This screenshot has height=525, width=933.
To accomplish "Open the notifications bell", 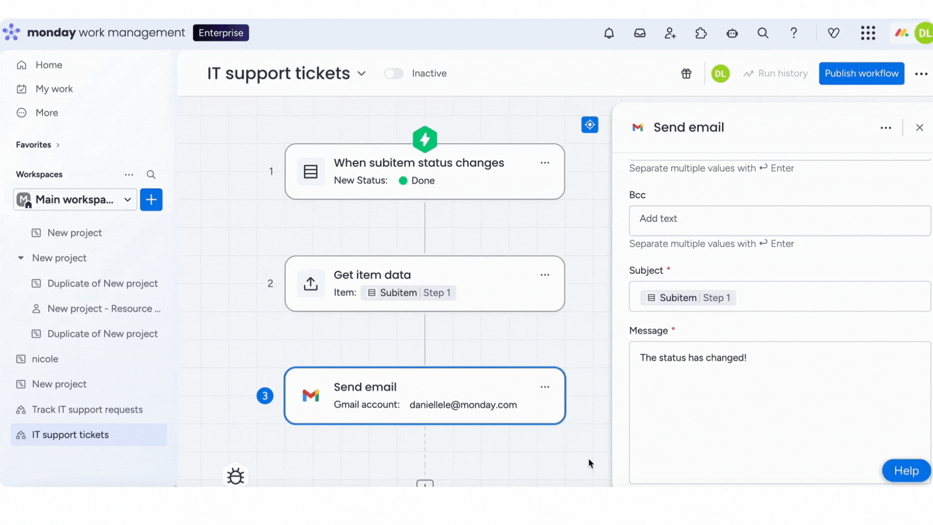I will pyautogui.click(x=609, y=33).
